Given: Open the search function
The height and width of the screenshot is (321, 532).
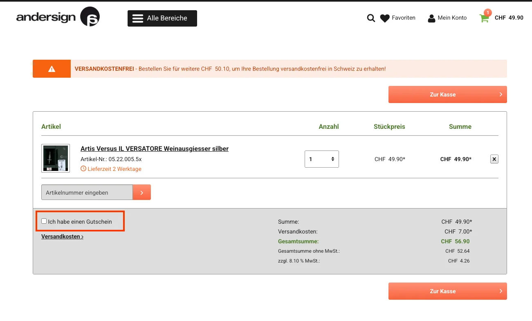Looking at the screenshot, I should coord(370,18).
